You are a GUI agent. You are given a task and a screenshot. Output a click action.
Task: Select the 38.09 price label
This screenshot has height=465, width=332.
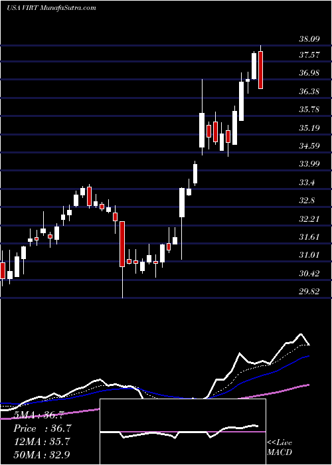pyautogui.click(x=309, y=39)
